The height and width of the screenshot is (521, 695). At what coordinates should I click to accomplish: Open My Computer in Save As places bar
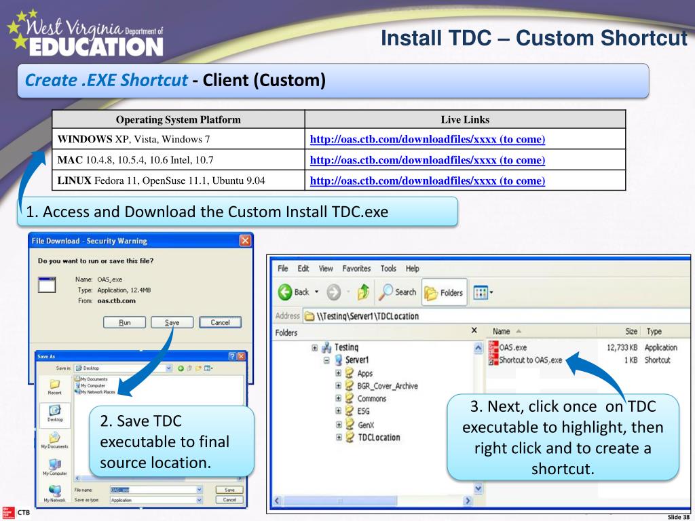click(54, 467)
